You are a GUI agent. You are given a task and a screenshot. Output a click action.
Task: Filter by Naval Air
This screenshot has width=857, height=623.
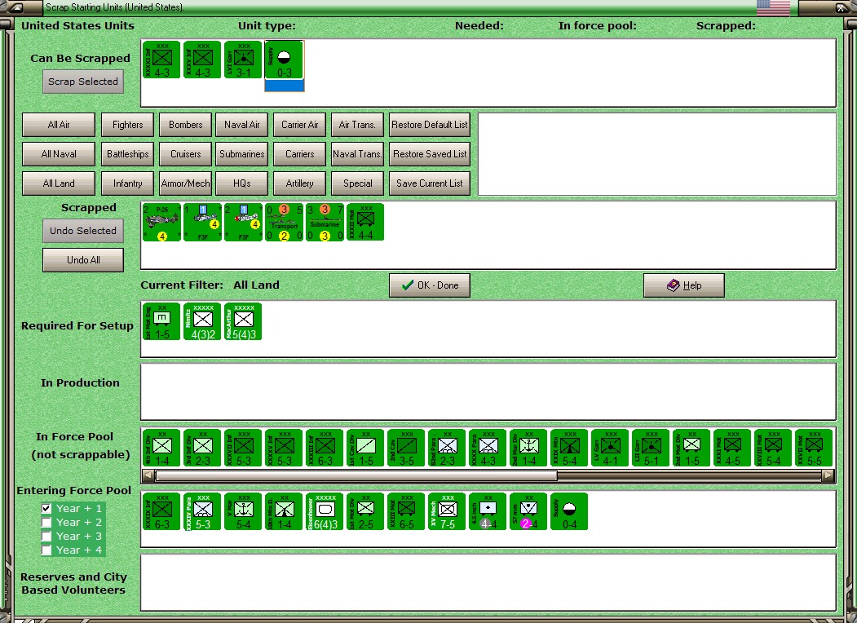click(x=241, y=125)
